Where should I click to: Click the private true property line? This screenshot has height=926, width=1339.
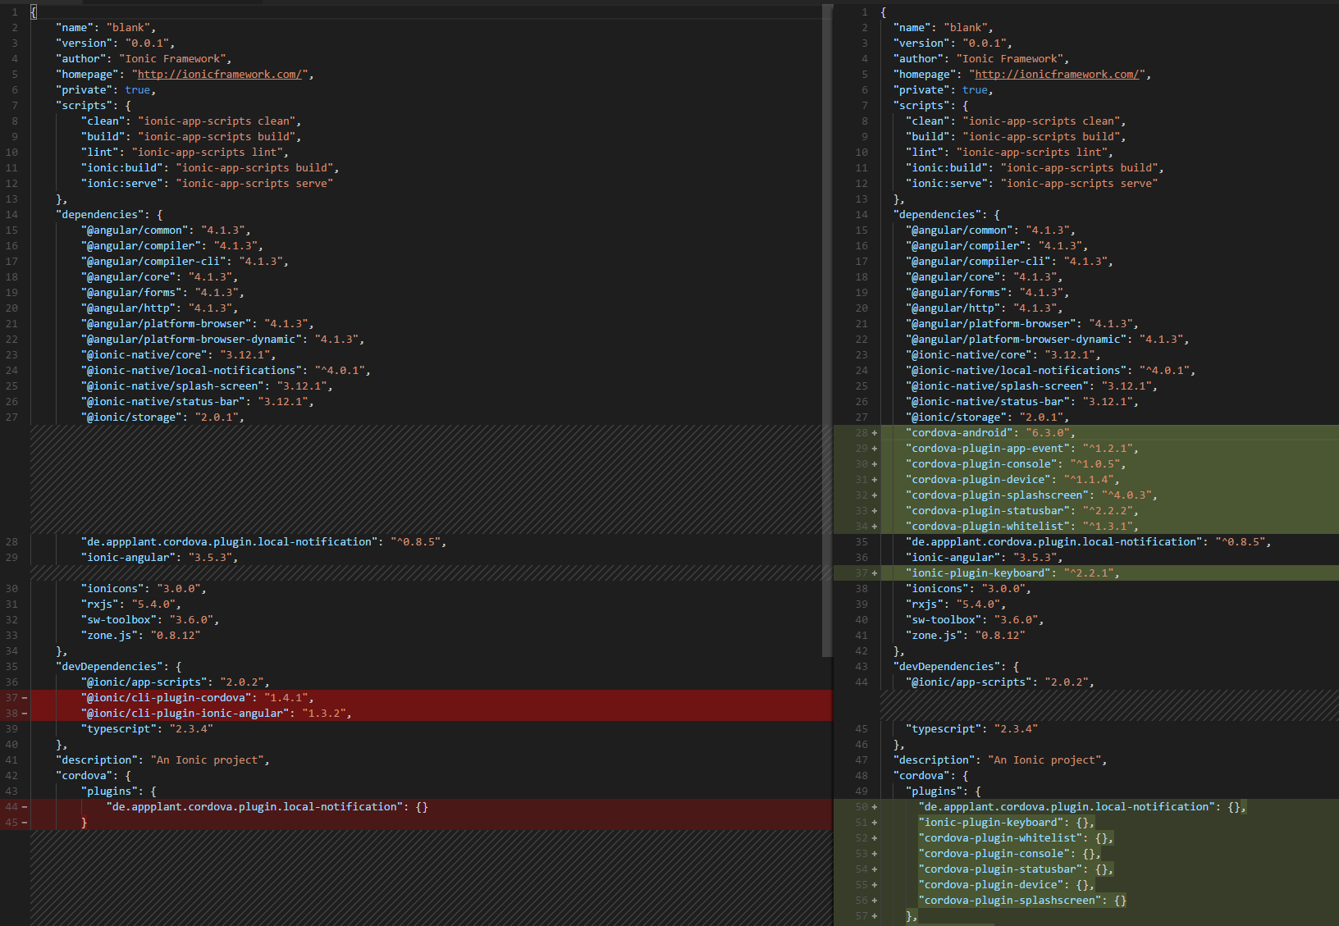(103, 89)
